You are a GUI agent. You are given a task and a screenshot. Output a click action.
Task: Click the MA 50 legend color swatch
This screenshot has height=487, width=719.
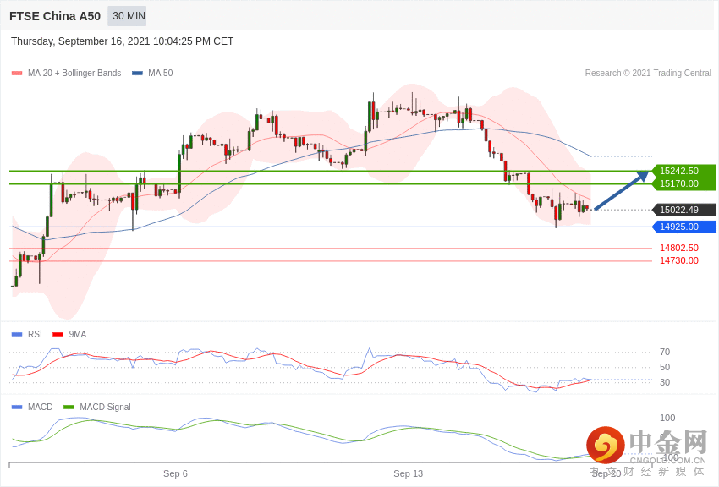137,74
